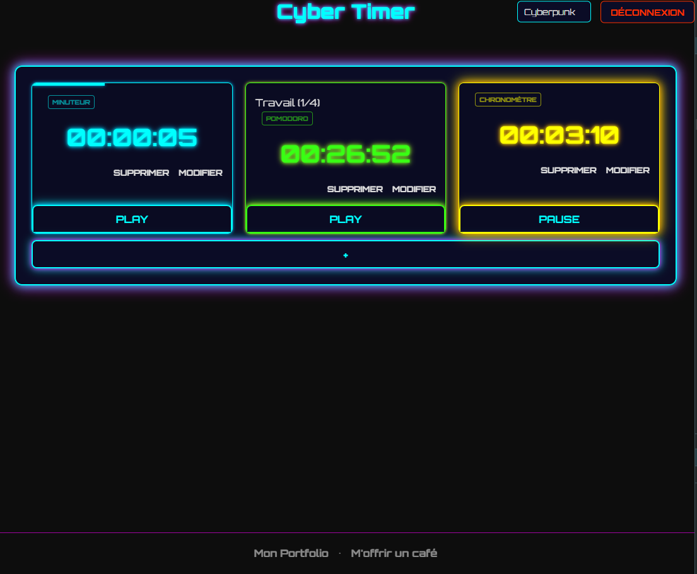Open the Mon Portfolio link
Screen dimensions: 697x574
(x=290, y=553)
